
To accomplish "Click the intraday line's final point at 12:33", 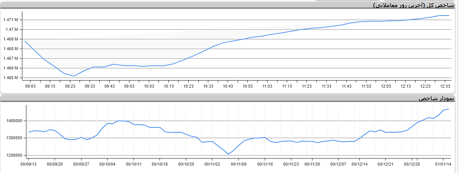I will [x=449, y=16].
